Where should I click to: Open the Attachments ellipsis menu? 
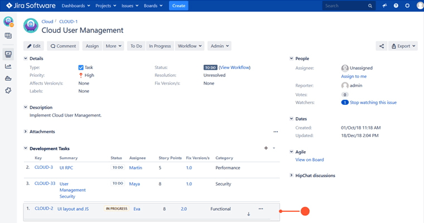tap(276, 132)
